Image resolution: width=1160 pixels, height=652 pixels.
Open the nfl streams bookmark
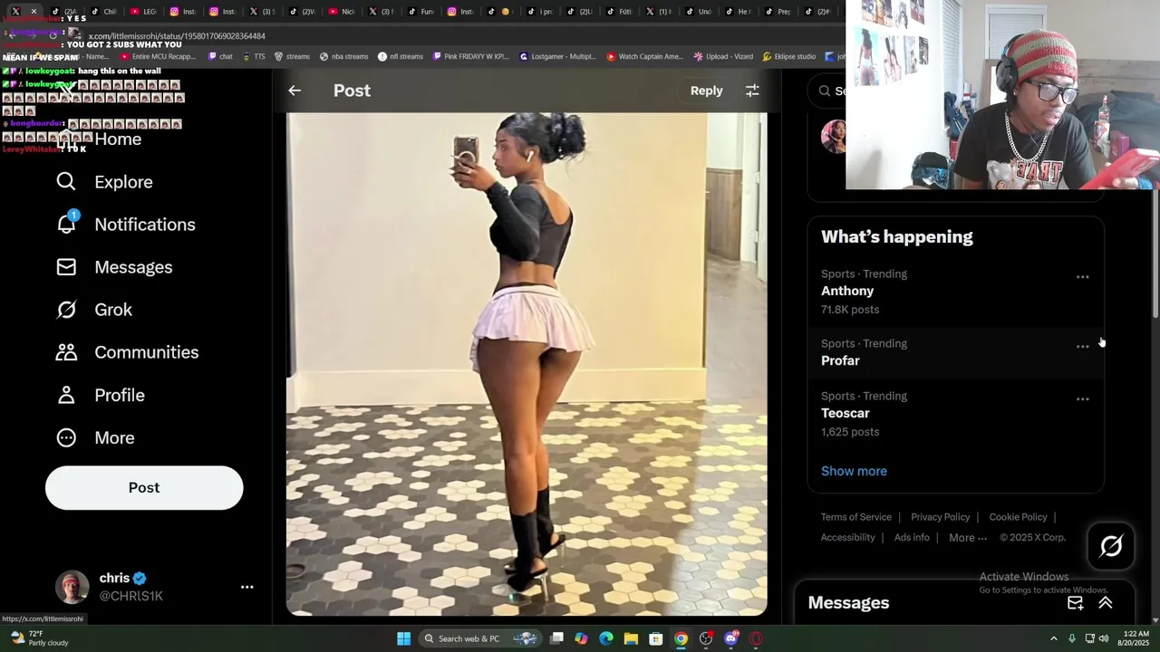click(x=401, y=56)
